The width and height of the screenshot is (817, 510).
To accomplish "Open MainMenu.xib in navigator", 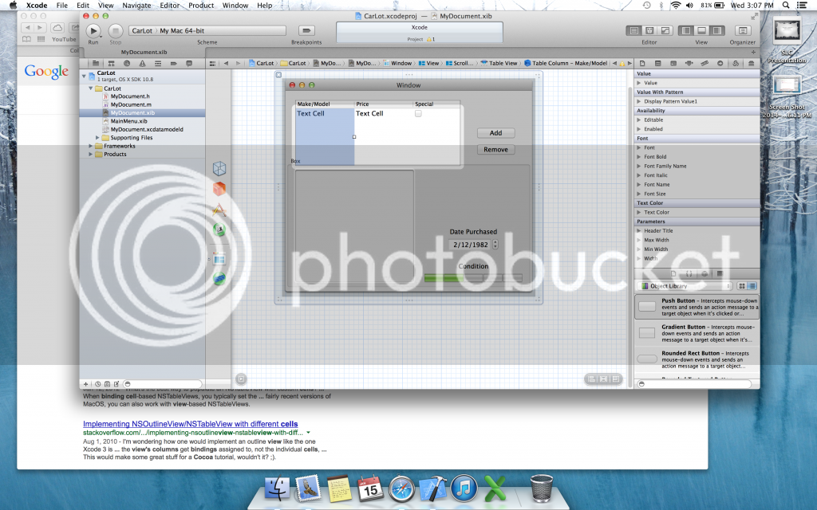I will pos(128,121).
